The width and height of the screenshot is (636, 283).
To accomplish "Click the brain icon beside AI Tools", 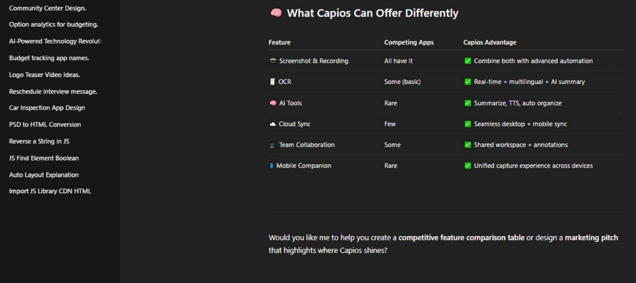I will (x=273, y=103).
